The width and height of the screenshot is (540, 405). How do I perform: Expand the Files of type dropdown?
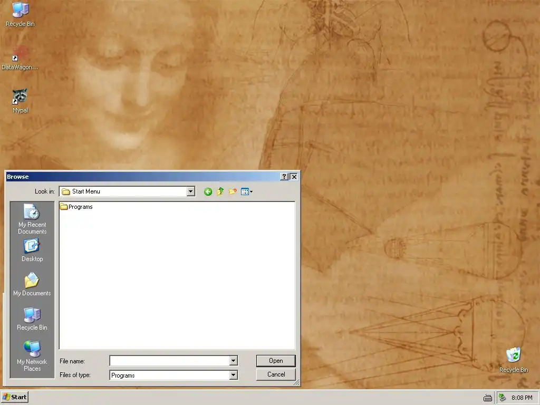pos(233,375)
